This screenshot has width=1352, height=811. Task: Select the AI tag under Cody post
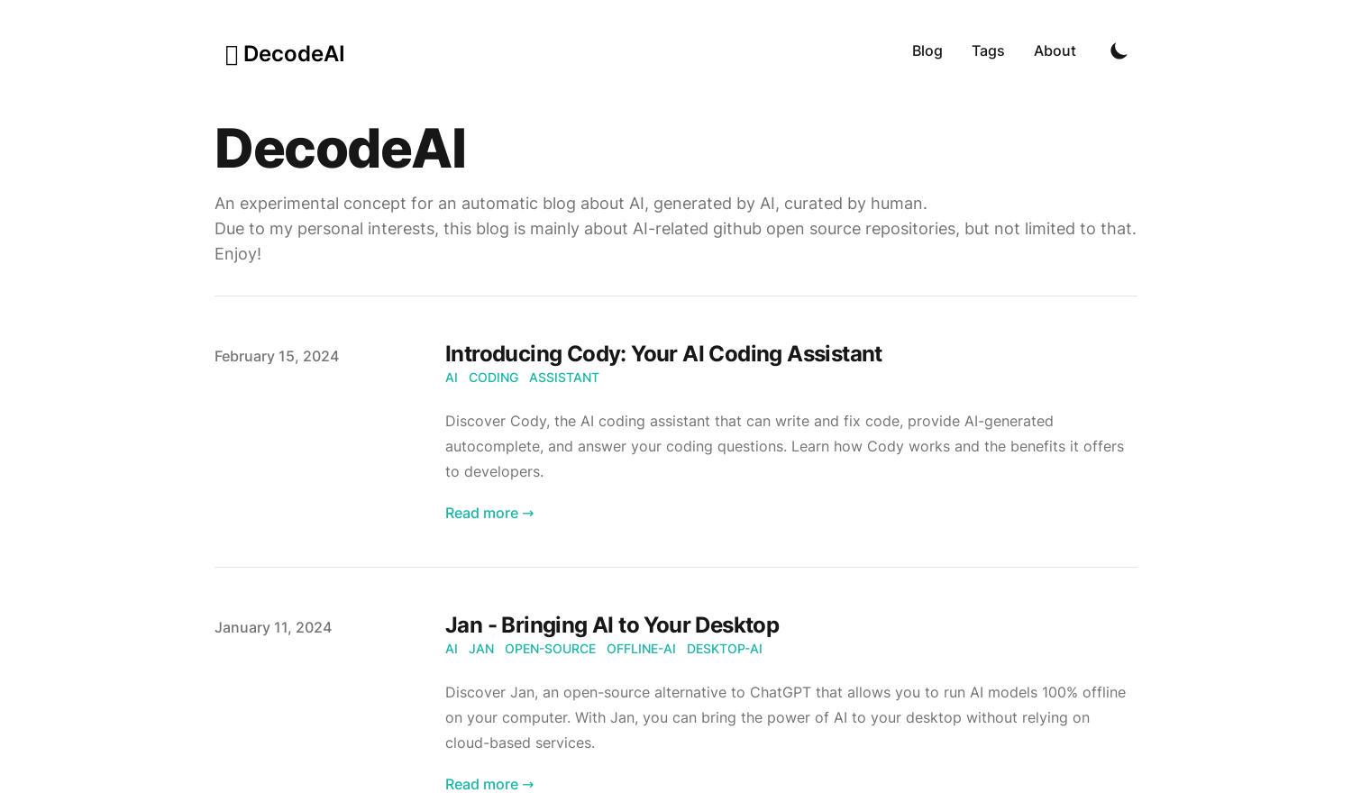click(452, 378)
